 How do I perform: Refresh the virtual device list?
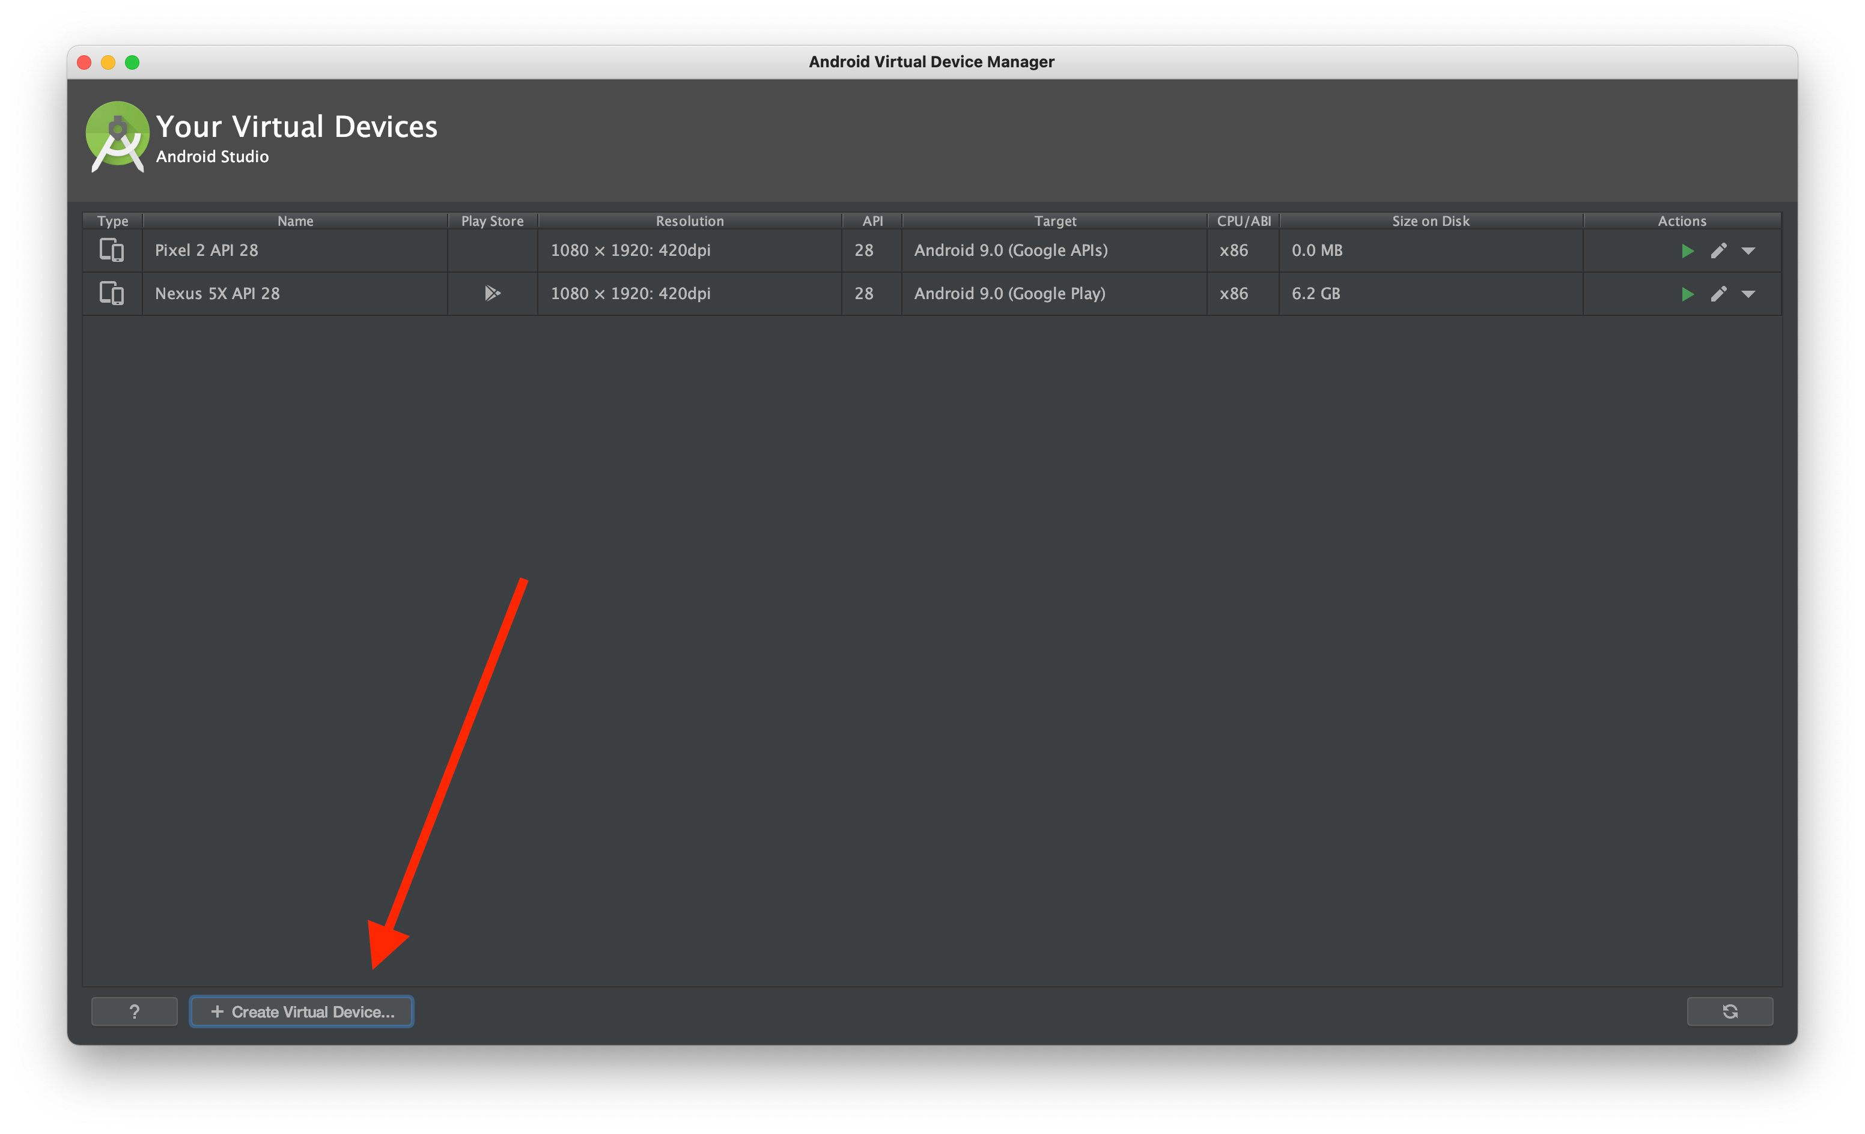click(1730, 1011)
